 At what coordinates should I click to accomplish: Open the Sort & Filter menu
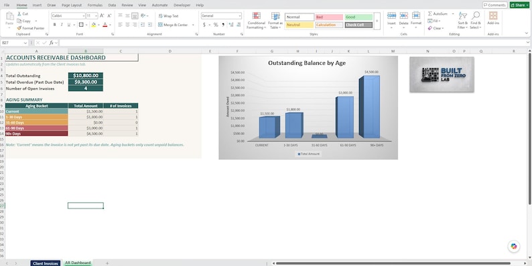click(x=463, y=20)
